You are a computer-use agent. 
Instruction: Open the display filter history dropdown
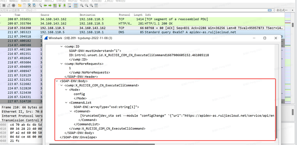click(x=273, y=10)
